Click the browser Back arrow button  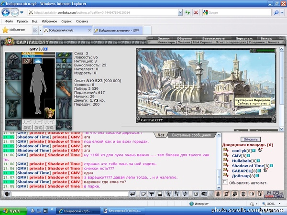click(5, 12)
